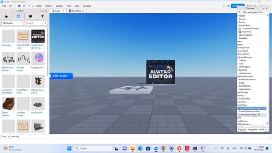Screen dimensions: 272x153
Task: Select BundleGetter in the Explorer tree
Action: pos(245,86)
